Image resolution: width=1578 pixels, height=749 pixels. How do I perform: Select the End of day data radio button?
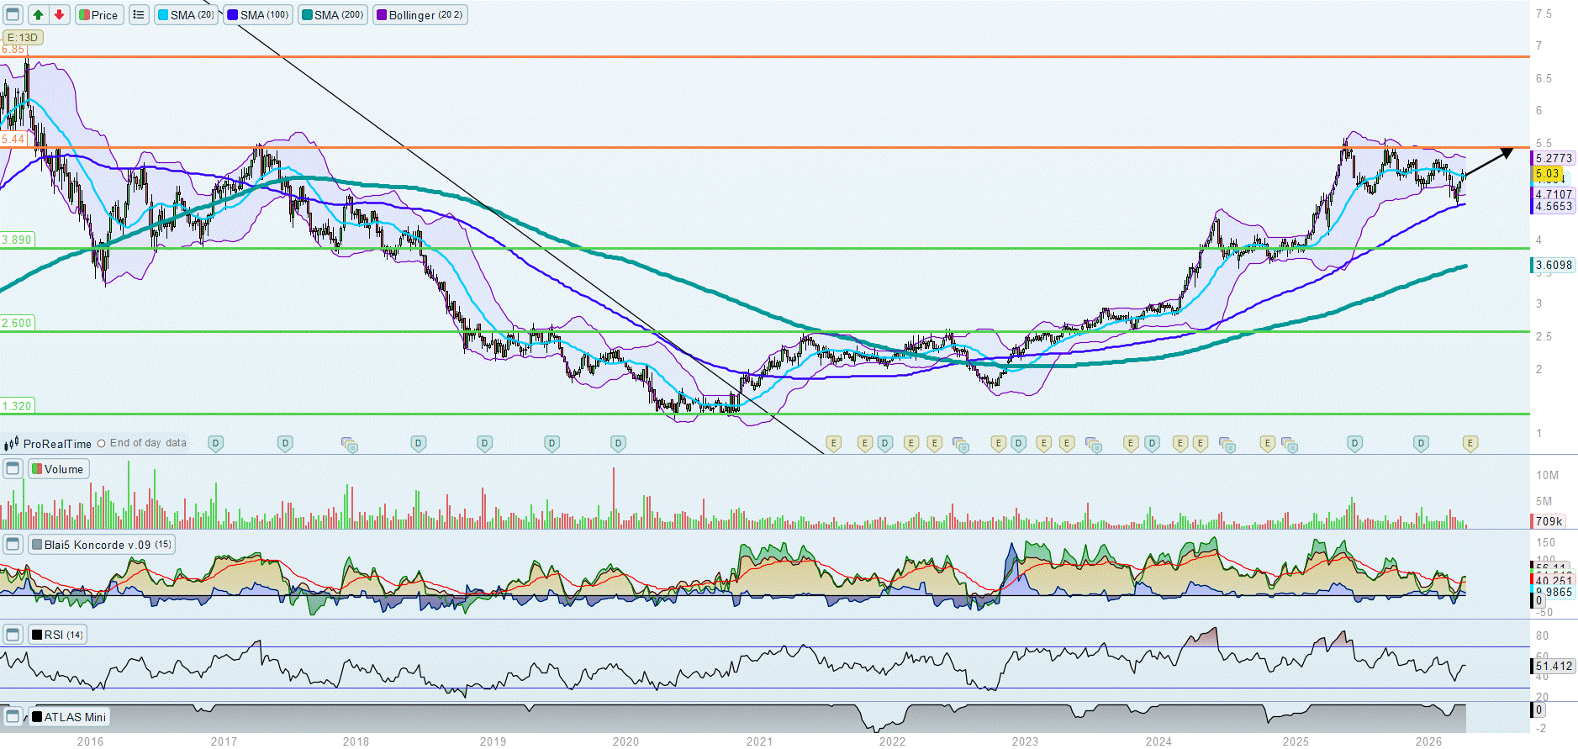coord(102,444)
